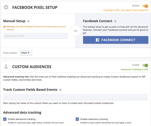Viewport: 151px width, 126px height.
Task: Click the Facebook Pixel Setup section heading
Action: [x=35, y=7]
